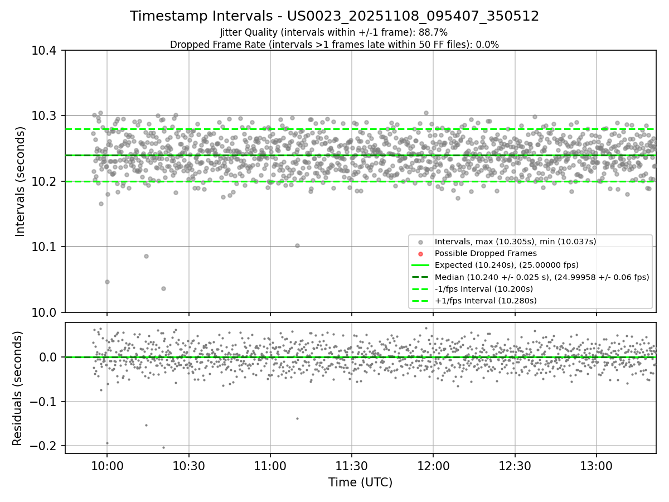
Task: Click the plot title 'Timestamp Intervals - US0023_20251108_095407_350512'
Action: coord(334,16)
